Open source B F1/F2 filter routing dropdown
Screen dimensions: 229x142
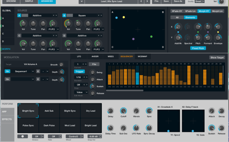tap(103, 29)
